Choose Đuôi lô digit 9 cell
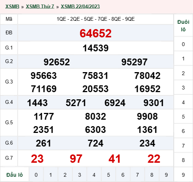Viewport: 193px width, 182px height. tap(183, 175)
